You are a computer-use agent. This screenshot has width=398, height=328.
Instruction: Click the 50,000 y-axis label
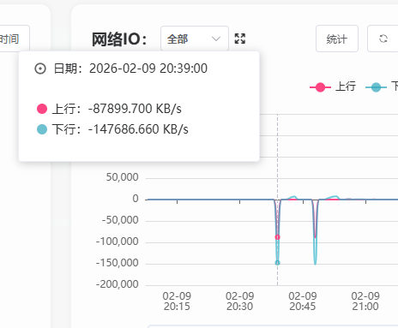coord(123,177)
